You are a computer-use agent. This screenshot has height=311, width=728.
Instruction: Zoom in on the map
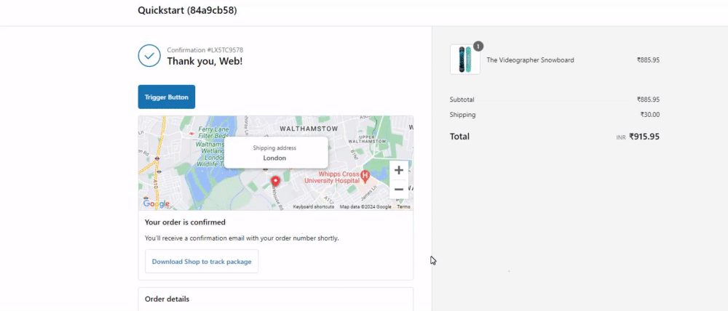(x=398, y=170)
